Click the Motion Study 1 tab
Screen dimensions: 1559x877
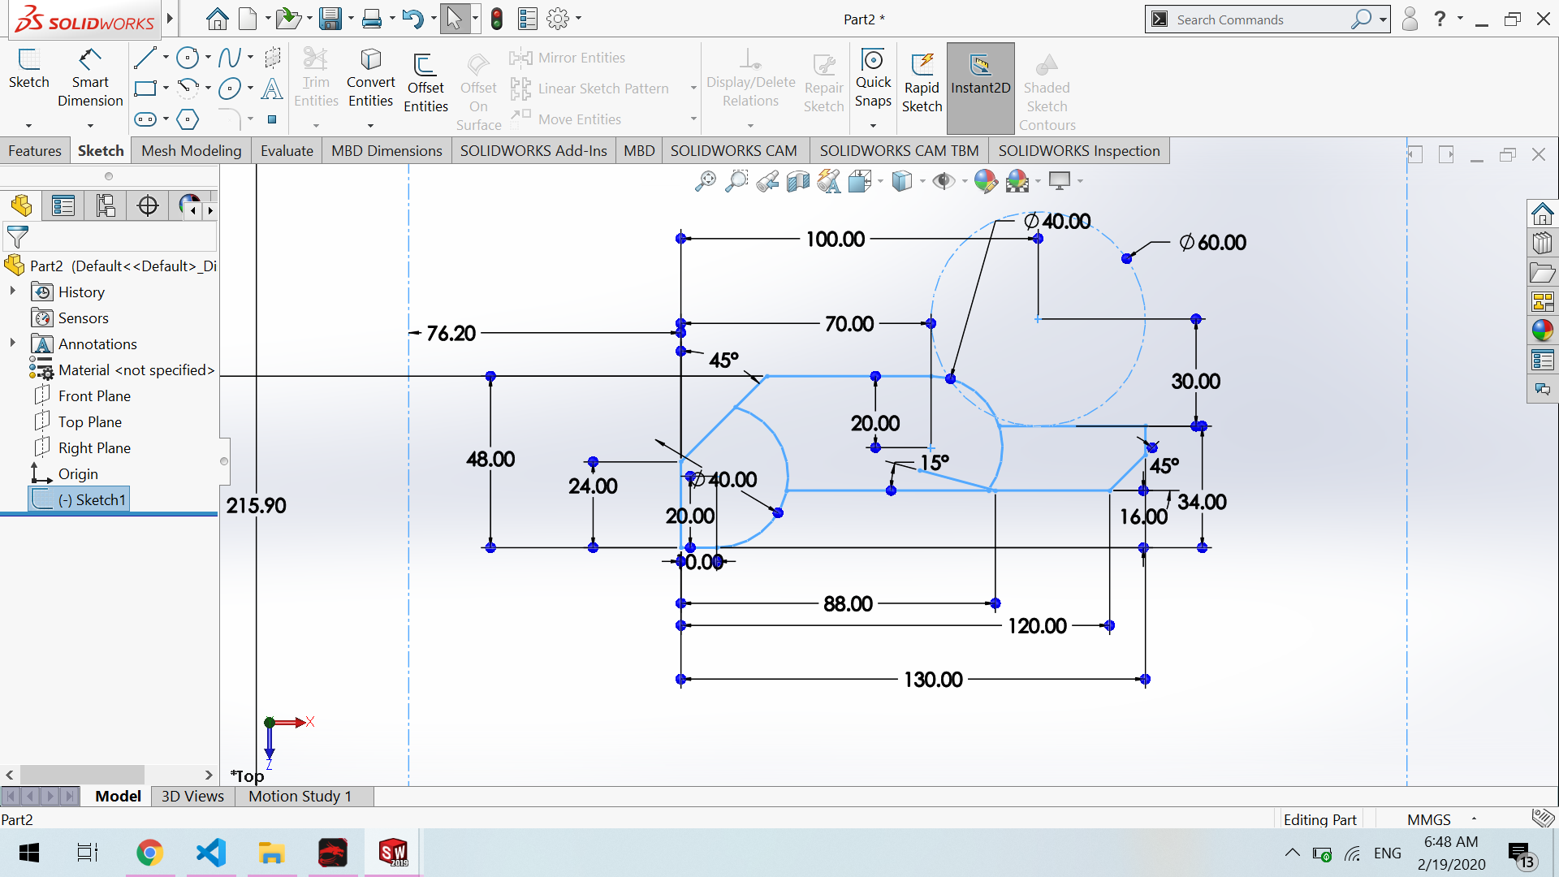300,797
